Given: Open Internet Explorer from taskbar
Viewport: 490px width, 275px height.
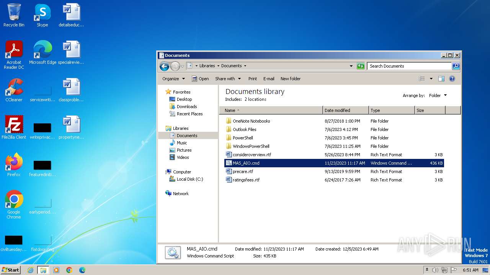Looking at the screenshot, I should coord(30,270).
